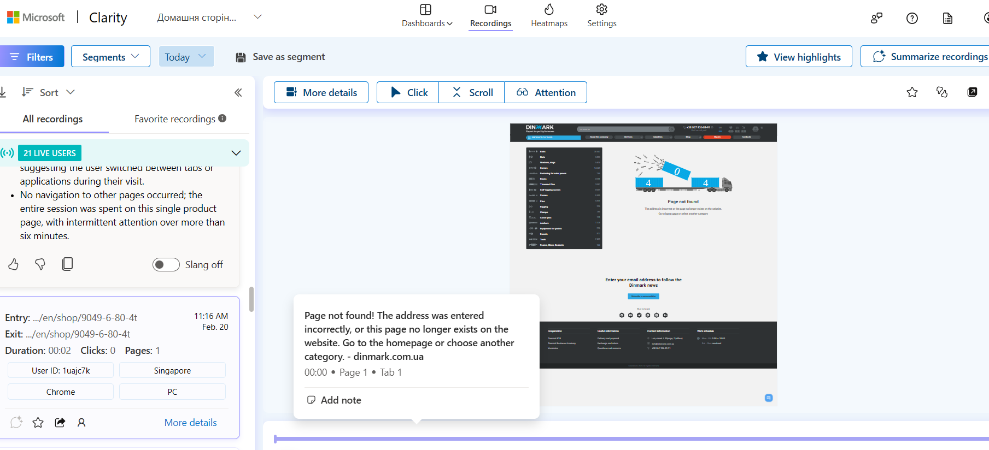Click the download recordings arrow icon

click(3, 92)
